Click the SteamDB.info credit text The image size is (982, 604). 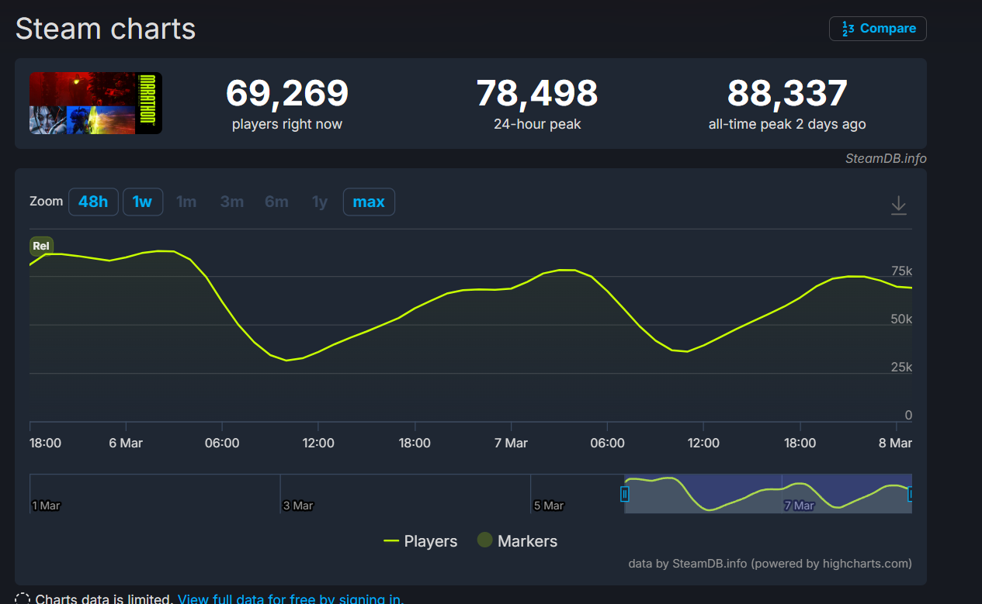(886, 158)
